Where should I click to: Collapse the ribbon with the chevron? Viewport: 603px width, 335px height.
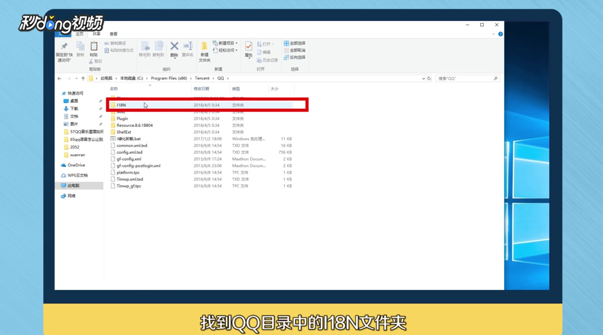tap(494, 34)
